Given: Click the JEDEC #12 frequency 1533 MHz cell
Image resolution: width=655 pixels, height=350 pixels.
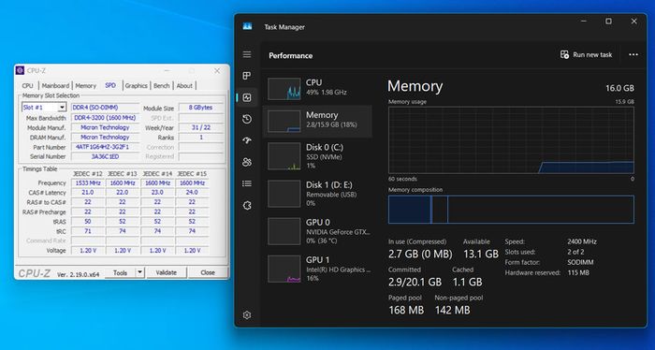Looking at the screenshot, I should coord(87,183).
